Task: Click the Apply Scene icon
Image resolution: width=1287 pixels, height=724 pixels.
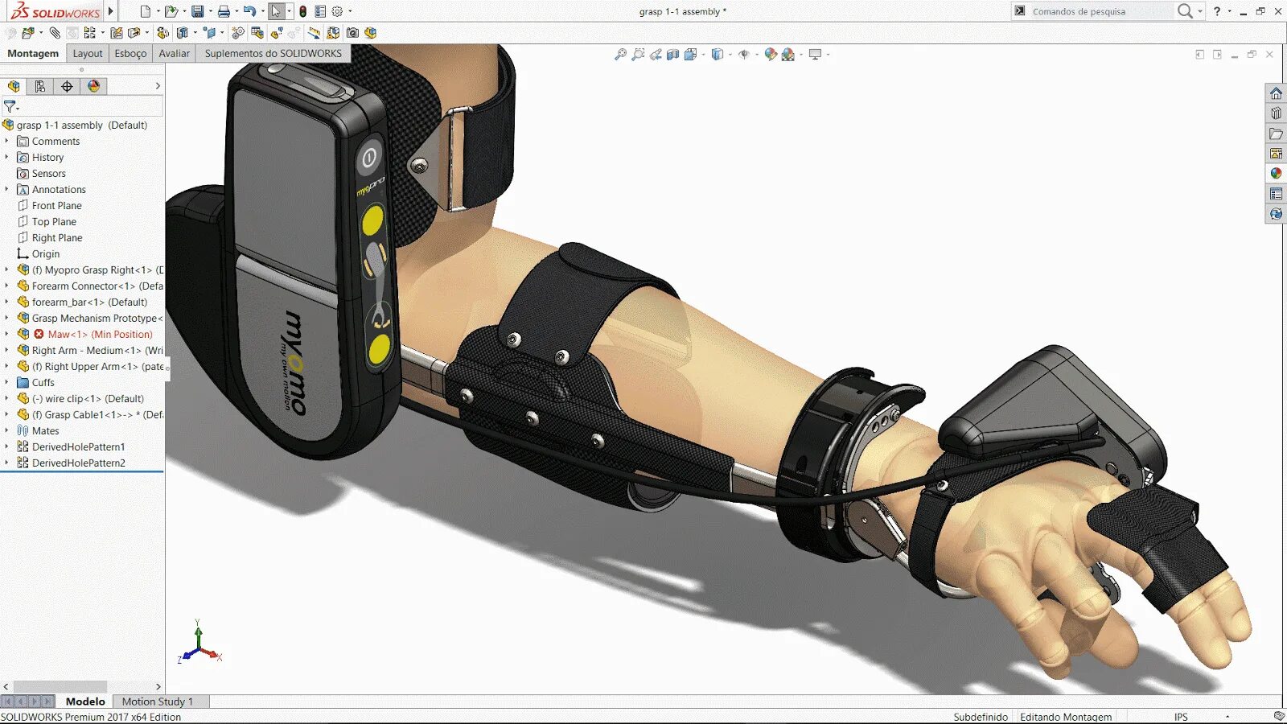Action: tap(788, 55)
